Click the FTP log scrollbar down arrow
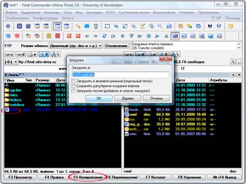The width and height of the screenshot is (246, 184). [239, 48]
